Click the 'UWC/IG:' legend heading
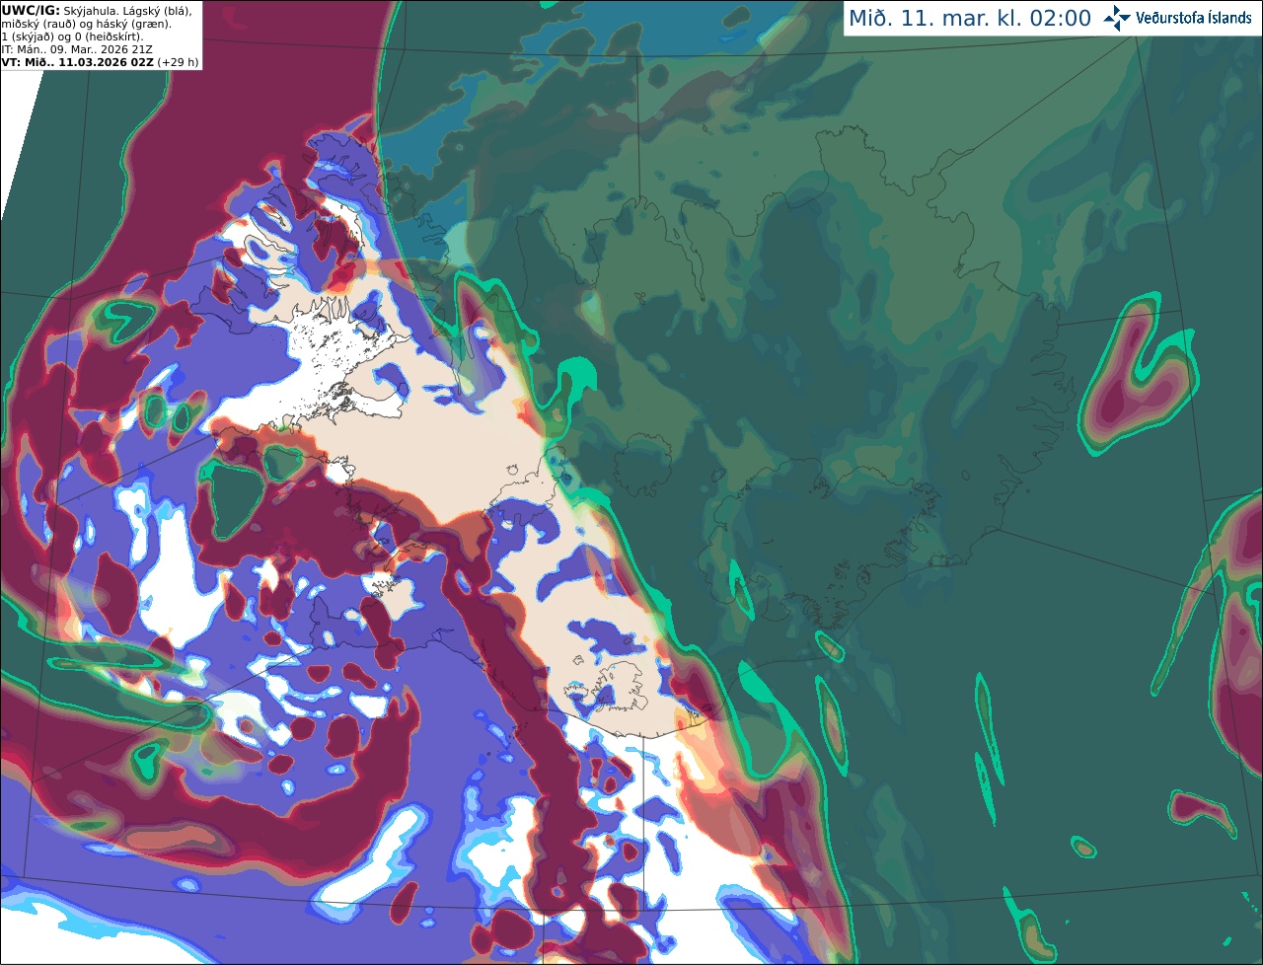Viewport: 1263px width, 965px height. (31, 10)
